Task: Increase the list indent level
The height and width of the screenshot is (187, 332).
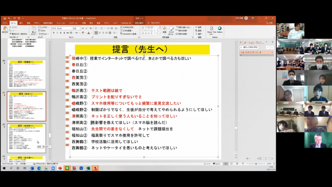Action: click(x=112, y=28)
